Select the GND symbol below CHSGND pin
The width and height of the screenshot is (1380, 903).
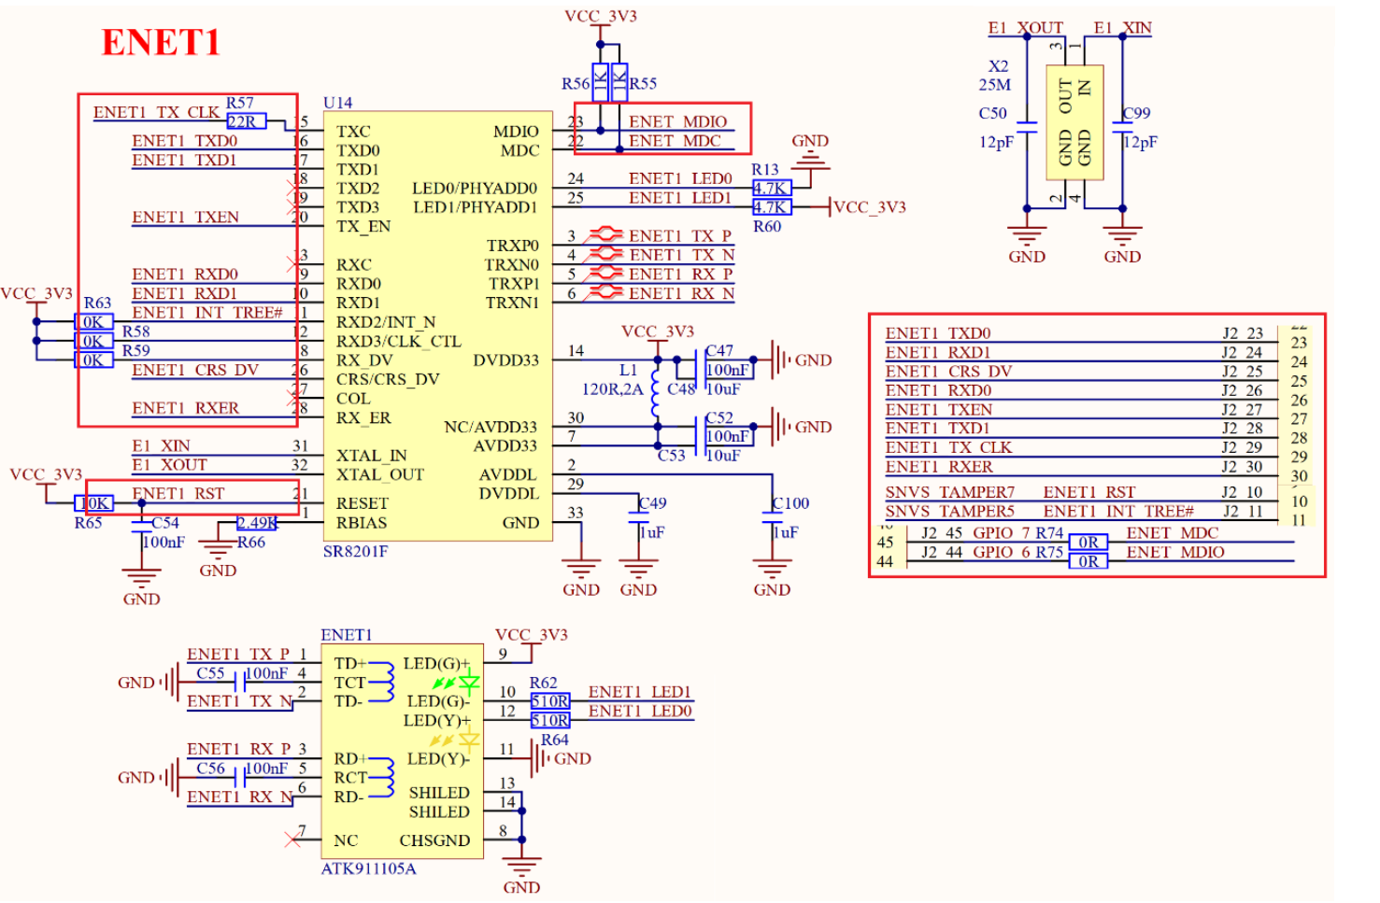pyautogui.click(x=521, y=868)
